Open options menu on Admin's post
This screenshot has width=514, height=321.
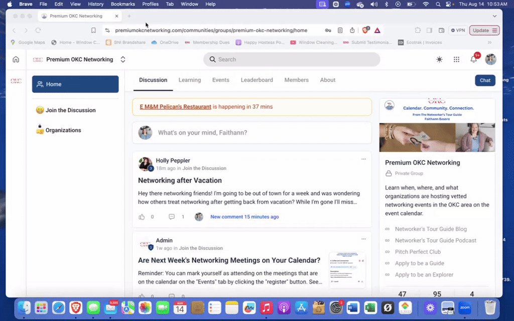point(363,239)
